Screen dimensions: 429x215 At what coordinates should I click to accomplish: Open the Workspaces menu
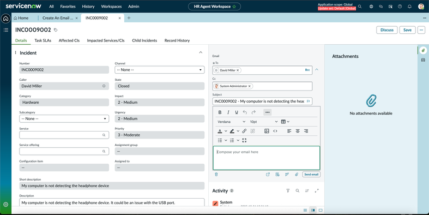tap(111, 7)
